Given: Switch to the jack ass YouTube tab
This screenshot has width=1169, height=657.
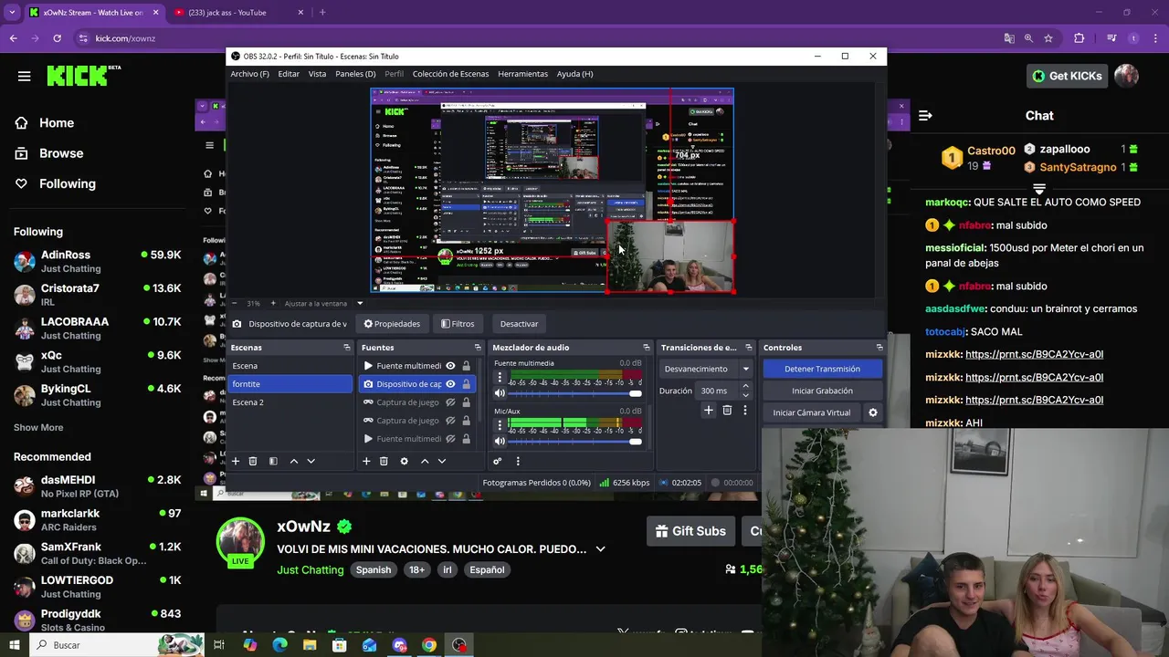Looking at the screenshot, I should click(x=237, y=12).
